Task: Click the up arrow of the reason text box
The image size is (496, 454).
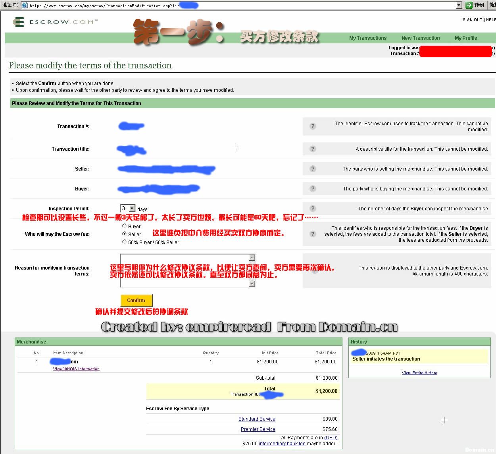Action: point(252,258)
